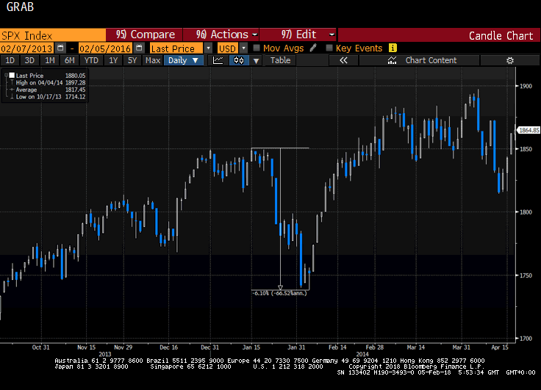Click the Mov Avgs pencil edit icon
The image size is (541, 390).
313,48
